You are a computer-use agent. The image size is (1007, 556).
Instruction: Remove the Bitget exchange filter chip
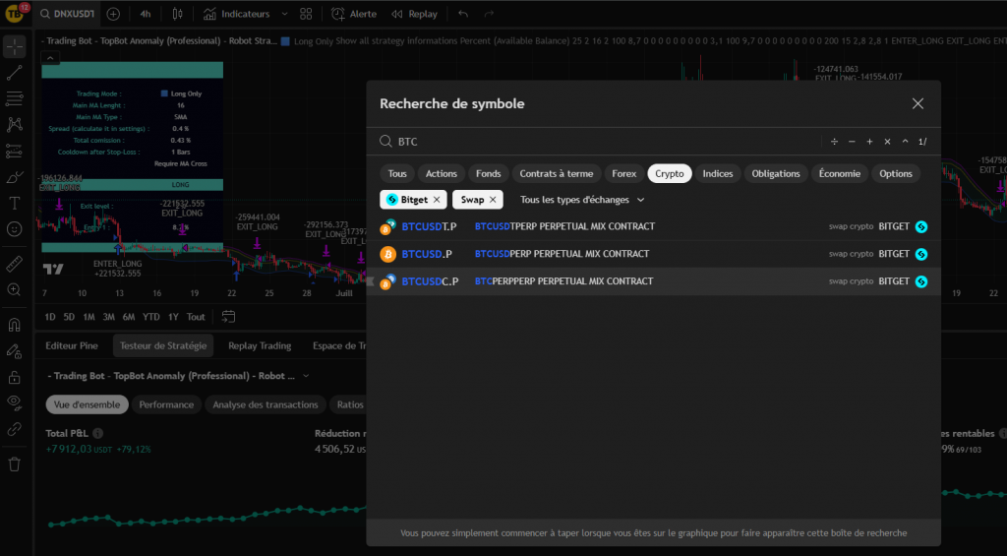click(x=438, y=200)
